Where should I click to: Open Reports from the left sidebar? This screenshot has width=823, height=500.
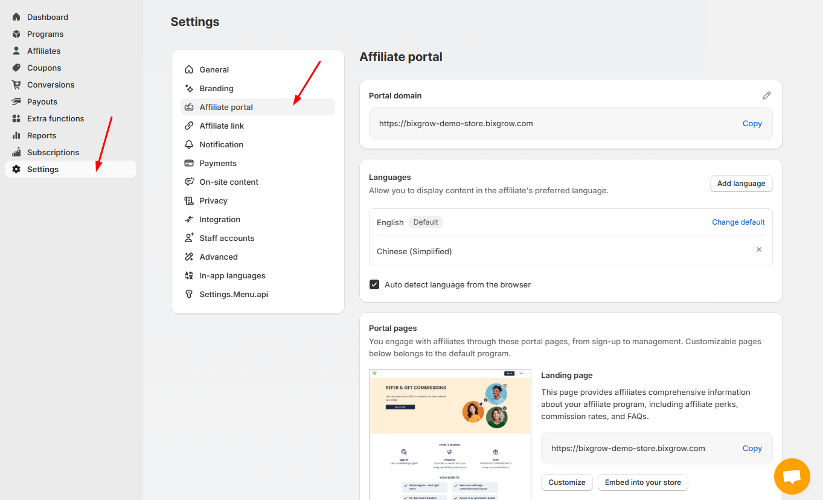(x=42, y=135)
